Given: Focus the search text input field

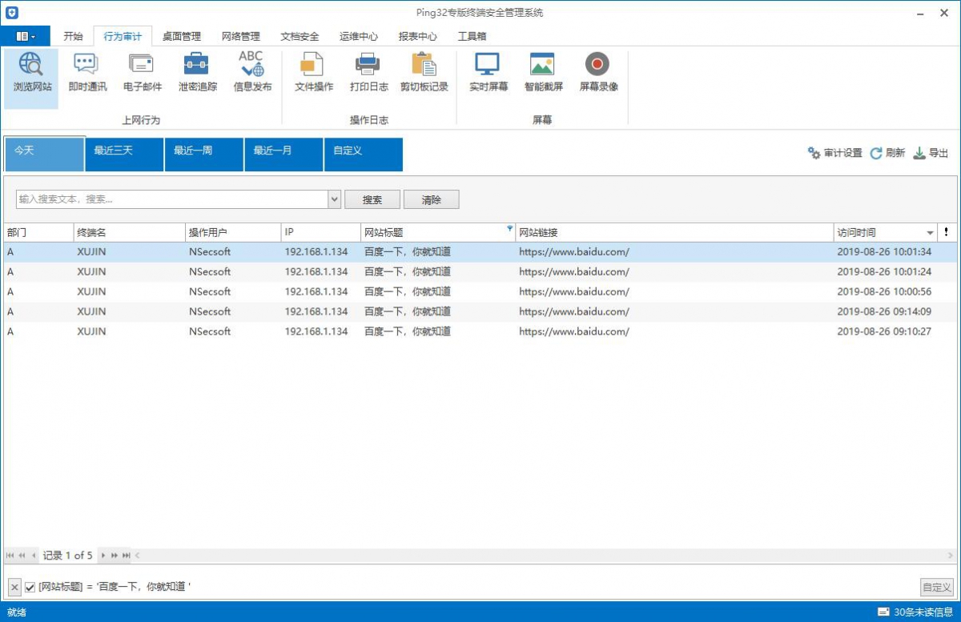Looking at the screenshot, I should 172,199.
